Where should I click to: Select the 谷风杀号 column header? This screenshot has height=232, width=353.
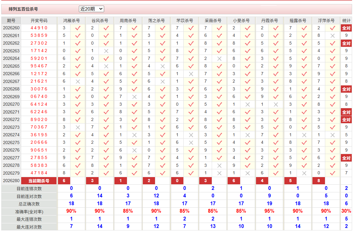(x=100, y=21)
